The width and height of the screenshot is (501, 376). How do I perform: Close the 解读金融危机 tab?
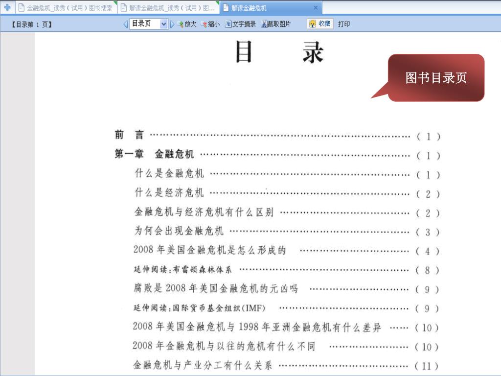point(316,8)
